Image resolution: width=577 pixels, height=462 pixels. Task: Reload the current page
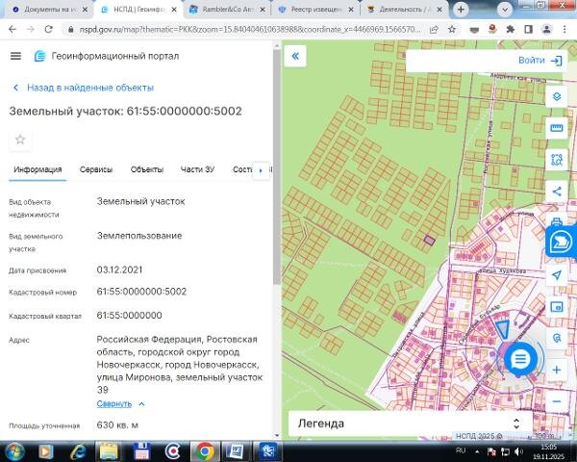[x=49, y=30]
